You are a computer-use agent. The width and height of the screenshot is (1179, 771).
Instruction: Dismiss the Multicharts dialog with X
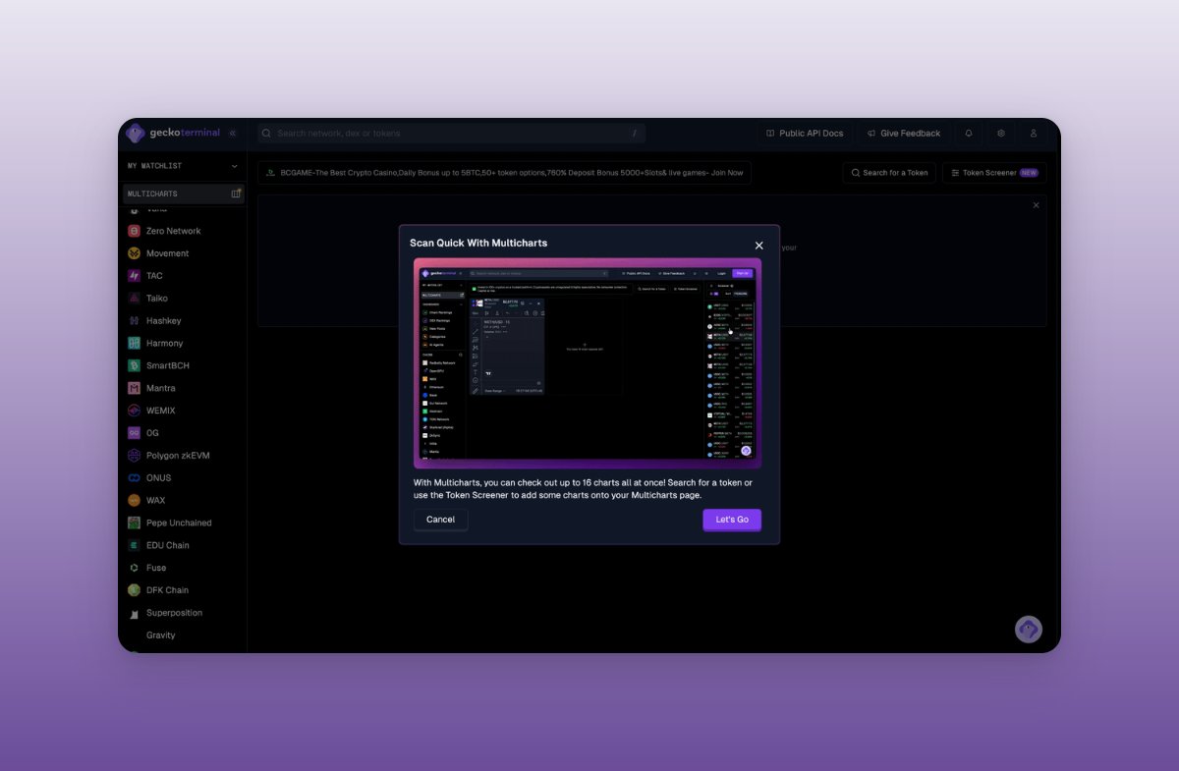tap(758, 246)
